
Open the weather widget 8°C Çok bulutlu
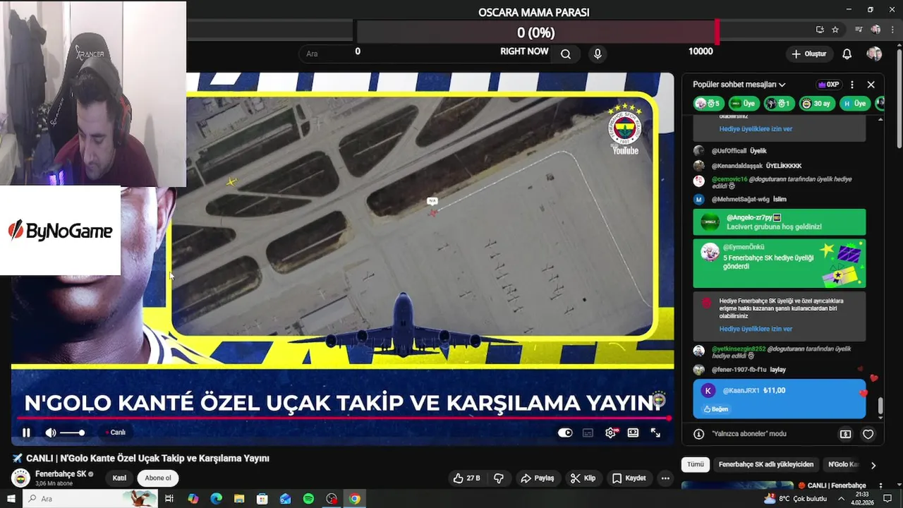[x=796, y=499]
